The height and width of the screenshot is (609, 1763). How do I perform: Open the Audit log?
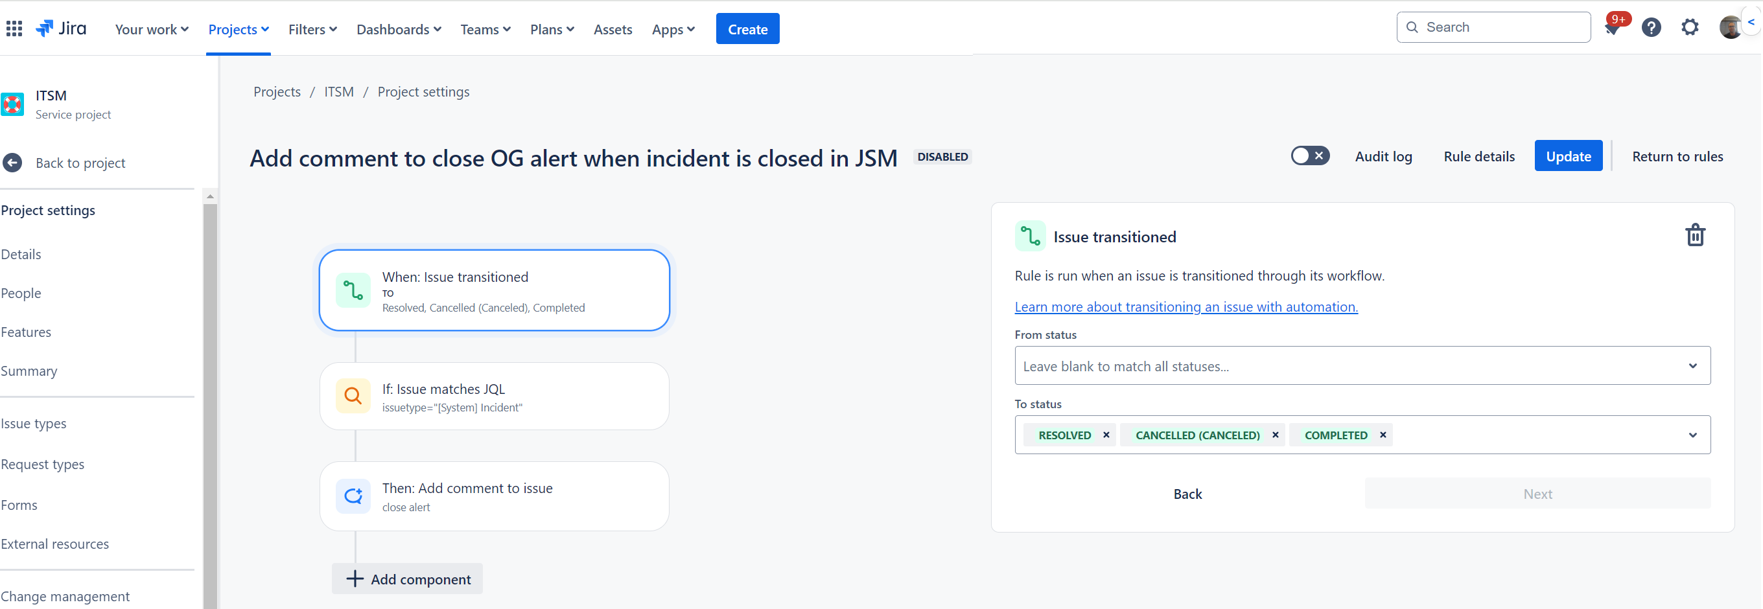pos(1383,156)
